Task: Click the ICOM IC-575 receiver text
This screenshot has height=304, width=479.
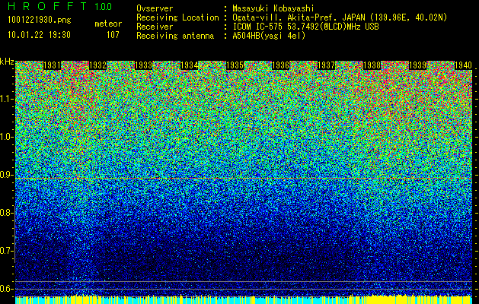Action: (305, 27)
